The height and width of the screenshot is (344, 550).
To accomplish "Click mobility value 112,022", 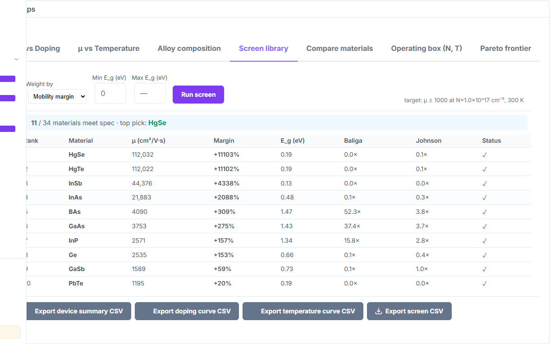I will 142,169.
